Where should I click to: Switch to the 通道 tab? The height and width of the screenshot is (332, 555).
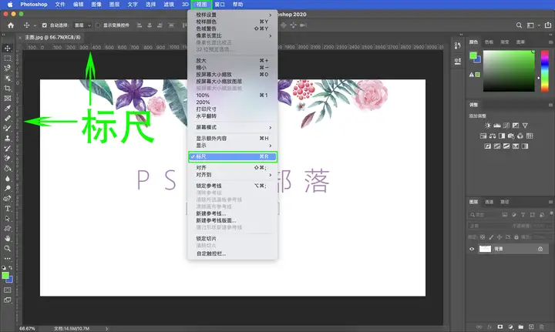[x=489, y=202]
